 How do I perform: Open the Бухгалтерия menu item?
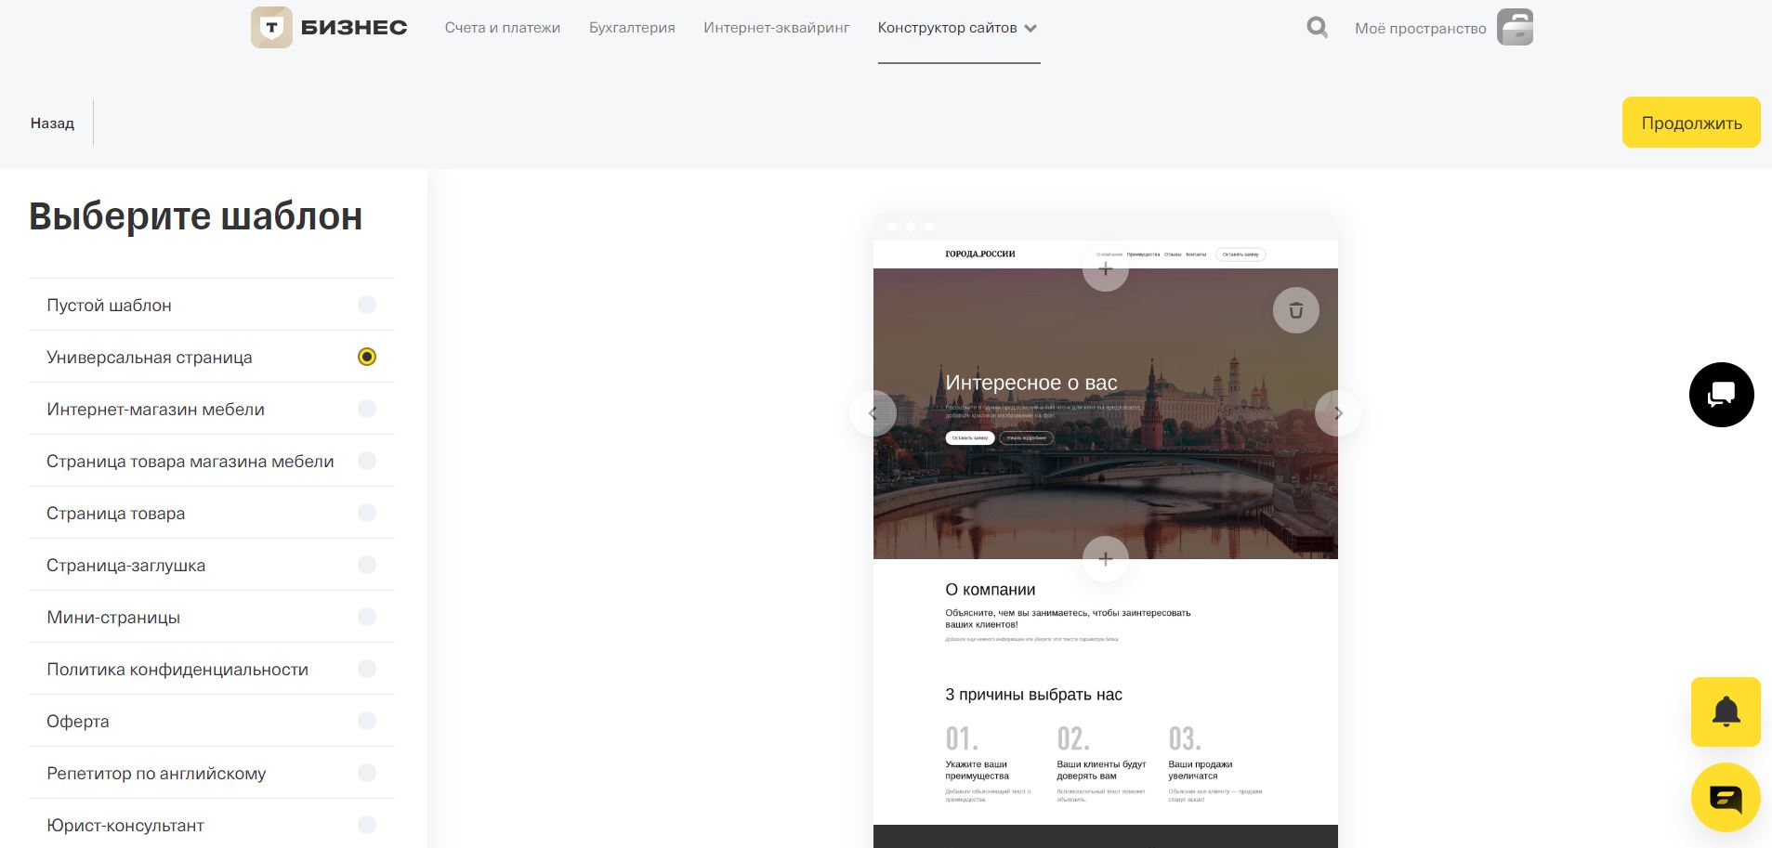pyautogui.click(x=632, y=28)
